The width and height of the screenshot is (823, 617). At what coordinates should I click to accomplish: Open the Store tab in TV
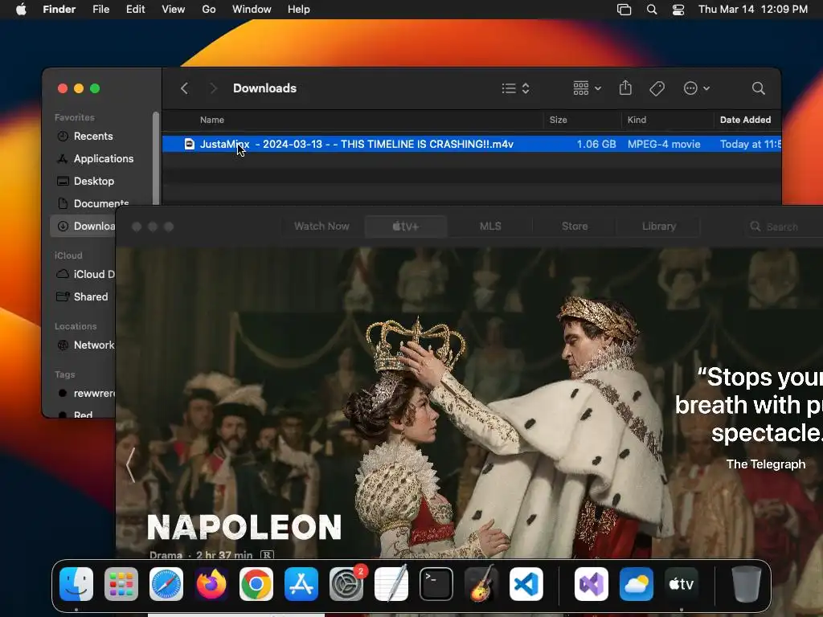[574, 226]
